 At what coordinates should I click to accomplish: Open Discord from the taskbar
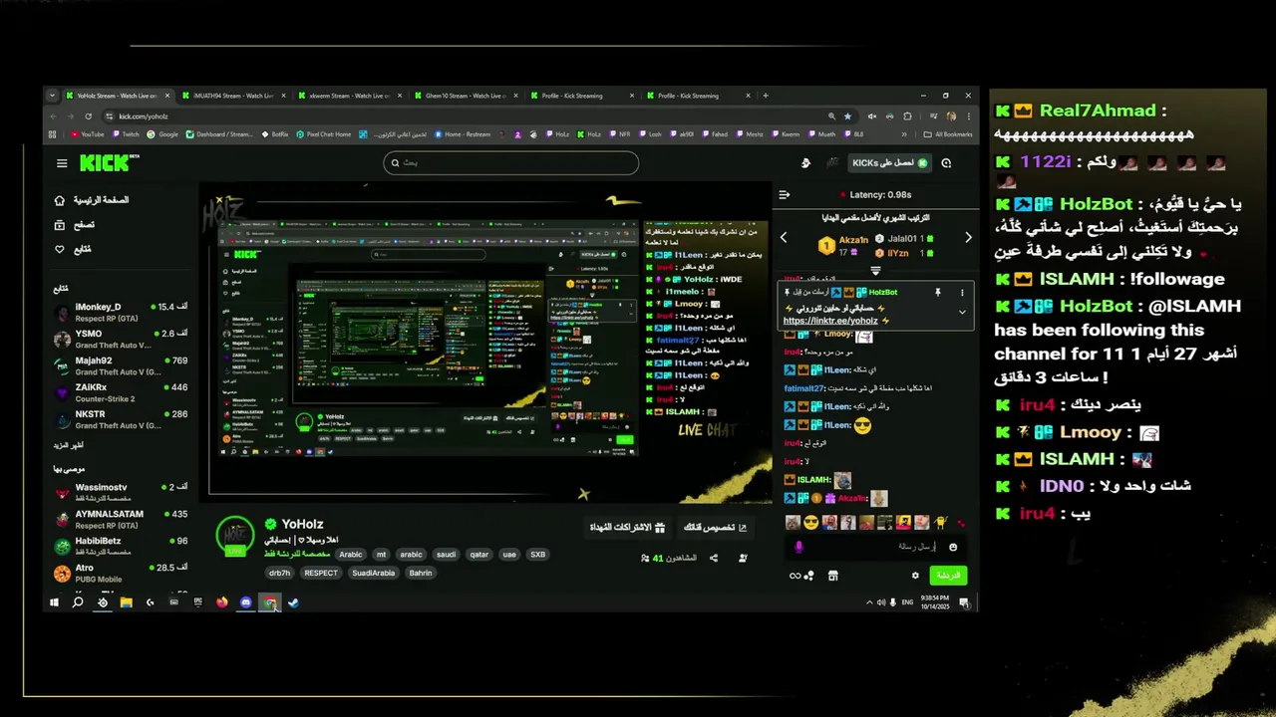point(245,602)
